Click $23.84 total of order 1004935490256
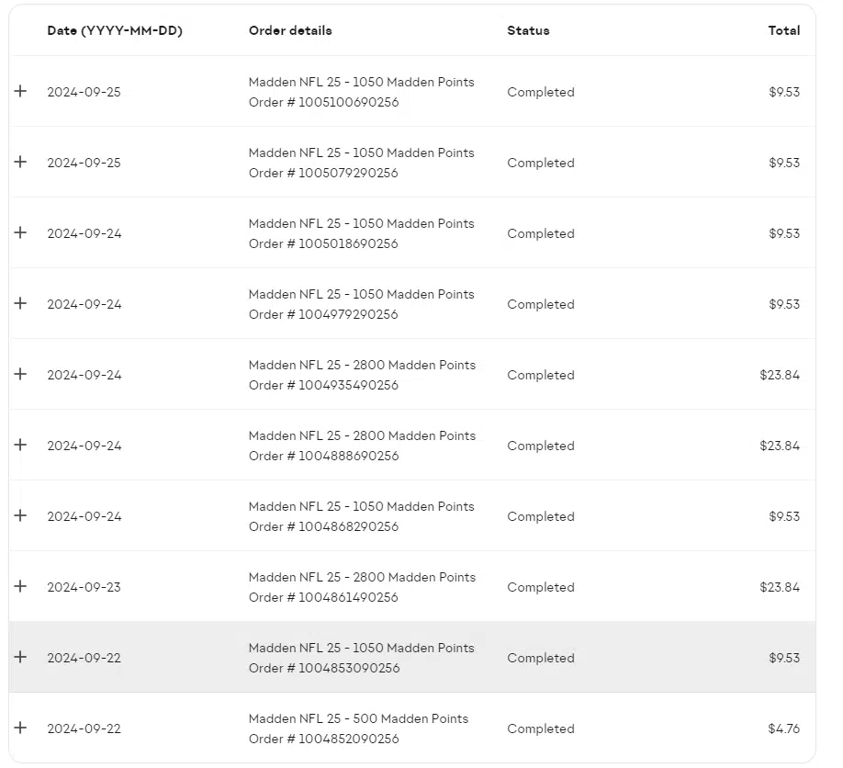 [x=780, y=375]
